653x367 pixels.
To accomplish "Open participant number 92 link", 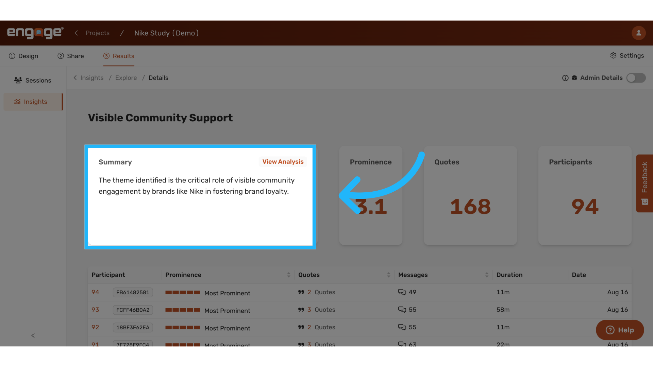I will pyautogui.click(x=95, y=327).
